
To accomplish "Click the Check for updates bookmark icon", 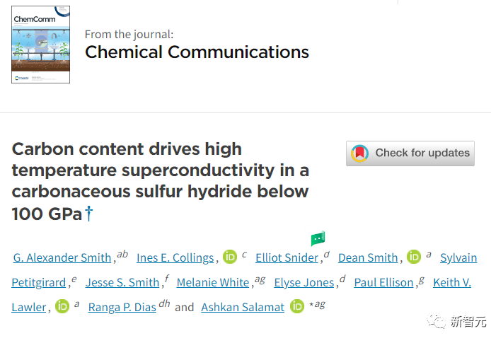I will (x=360, y=153).
